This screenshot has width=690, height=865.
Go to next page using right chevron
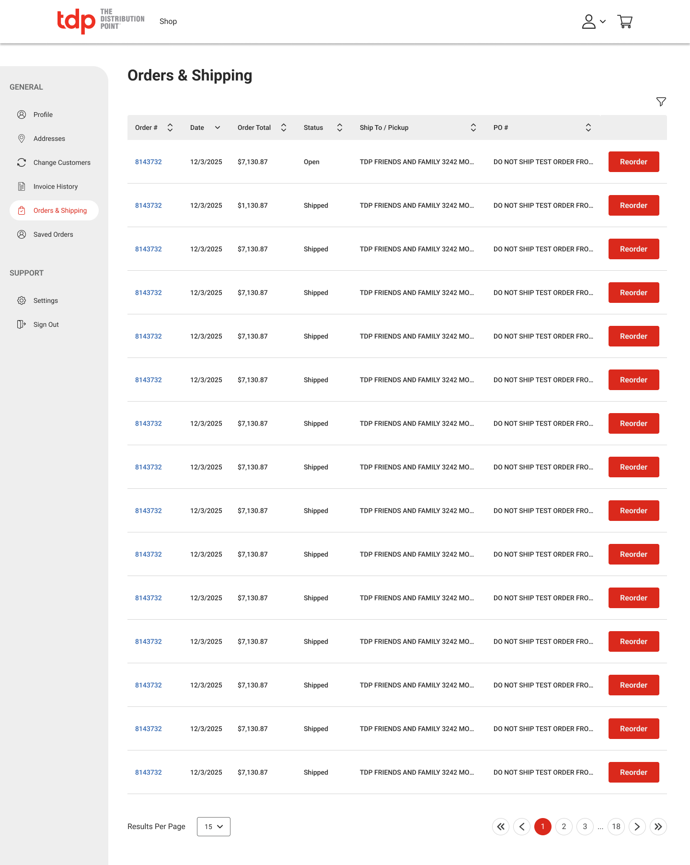click(x=637, y=826)
